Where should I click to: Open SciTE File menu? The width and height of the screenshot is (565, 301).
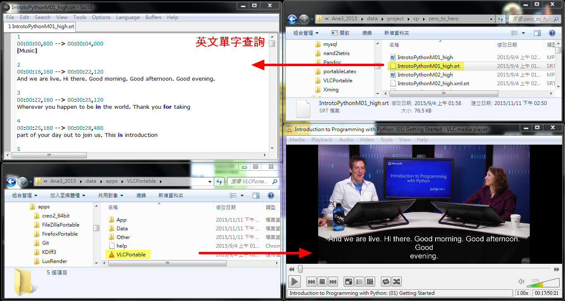10,17
